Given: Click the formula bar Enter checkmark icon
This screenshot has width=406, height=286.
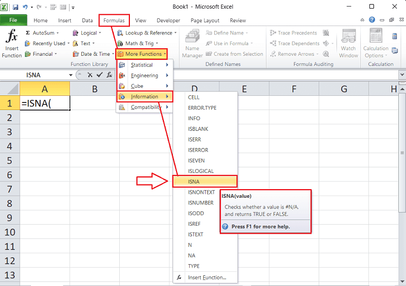Looking at the screenshot, I should (x=99, y=75).
